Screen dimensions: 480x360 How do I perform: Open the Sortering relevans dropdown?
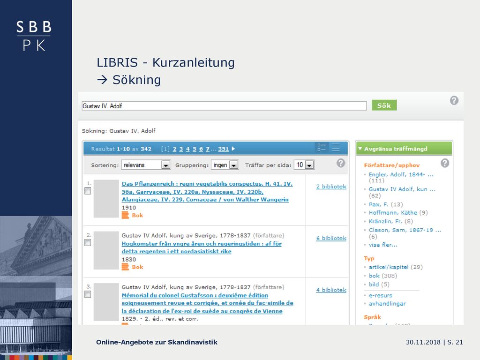(146, 165)
